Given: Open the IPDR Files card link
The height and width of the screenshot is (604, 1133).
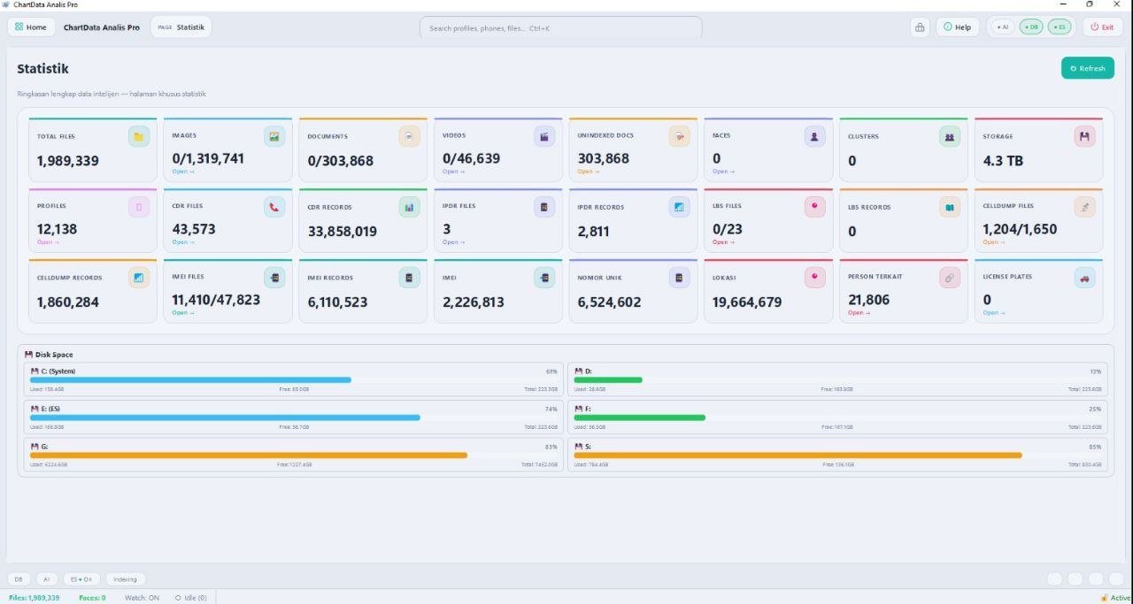Looking at the screenshot, I should [x=453, y=242].
